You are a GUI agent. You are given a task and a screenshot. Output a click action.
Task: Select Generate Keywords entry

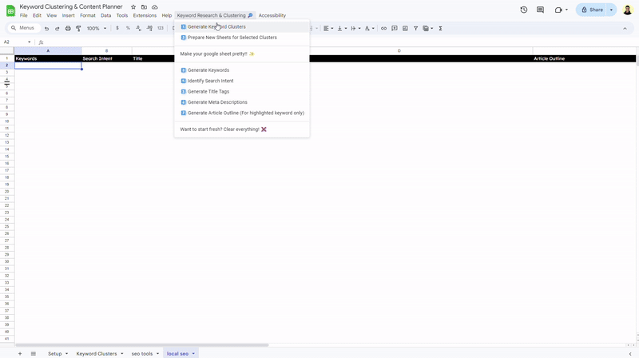[x=242, y=70]
